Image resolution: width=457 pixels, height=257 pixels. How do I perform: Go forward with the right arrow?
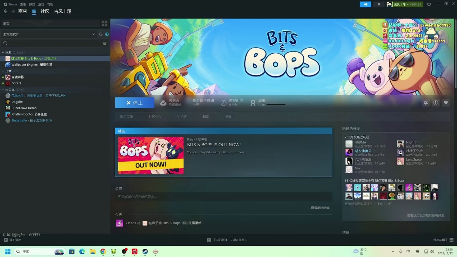point(13,11)
